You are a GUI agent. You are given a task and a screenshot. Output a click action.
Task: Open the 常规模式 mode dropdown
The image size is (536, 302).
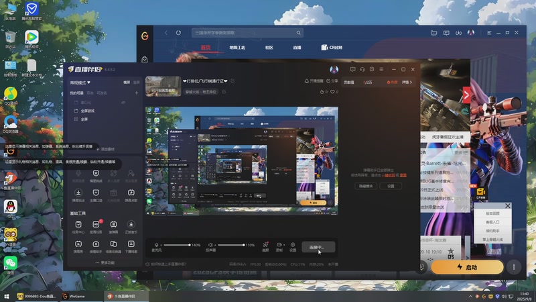(80, 83)
